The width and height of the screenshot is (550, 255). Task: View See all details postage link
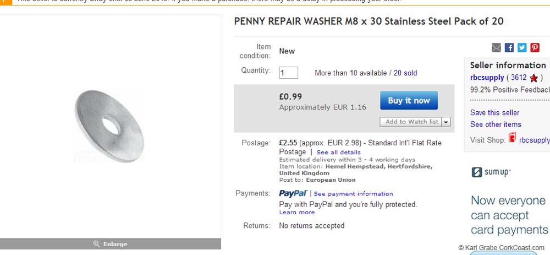(x=338, y=152)
